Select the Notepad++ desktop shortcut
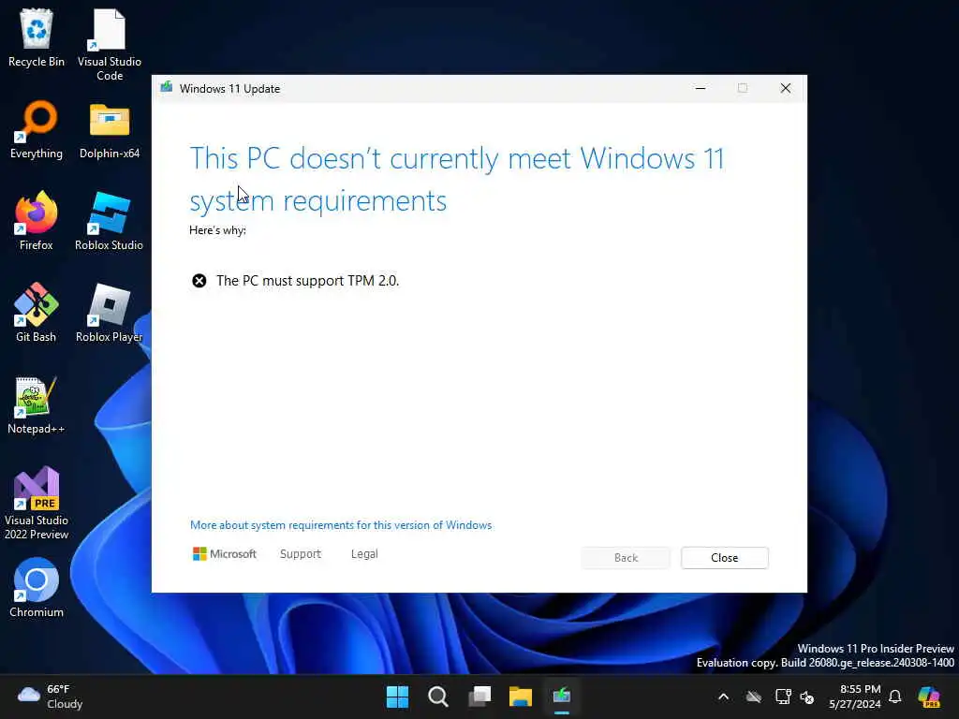 pos(37,404)
